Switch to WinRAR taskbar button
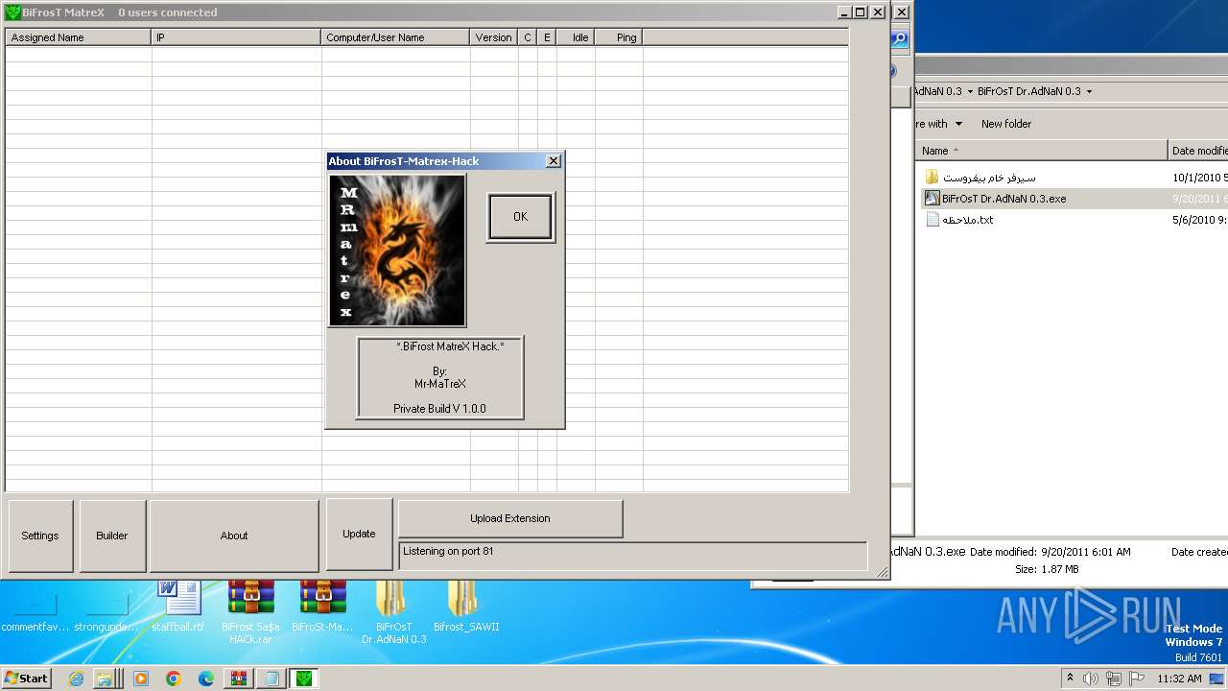This screenshot has width=1228, height=691. pos(239,679)
